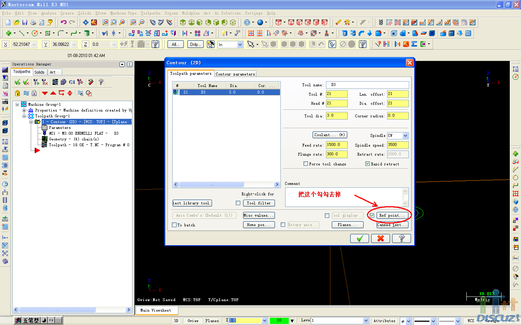Toggle the Force tool change checkbox
The height and width of the screenshot is (325, 521).
pyautogui.click(x=306, y=164)
